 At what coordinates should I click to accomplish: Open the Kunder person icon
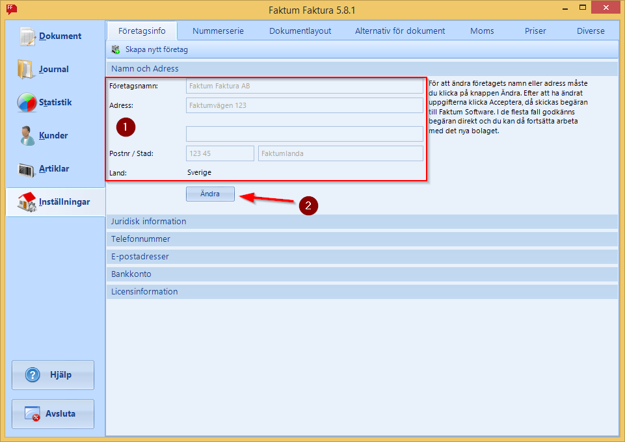27,135
